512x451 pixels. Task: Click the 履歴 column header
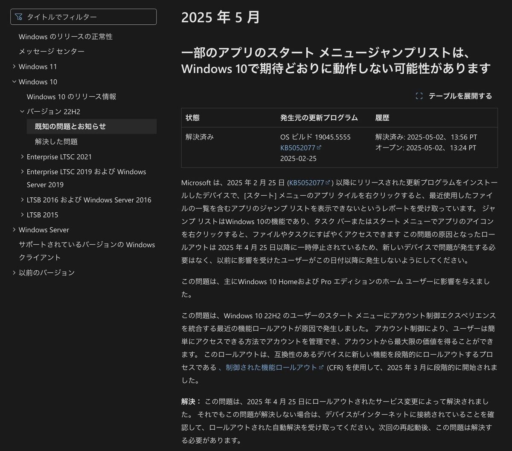pyautogui.click(x=382, y=118)
